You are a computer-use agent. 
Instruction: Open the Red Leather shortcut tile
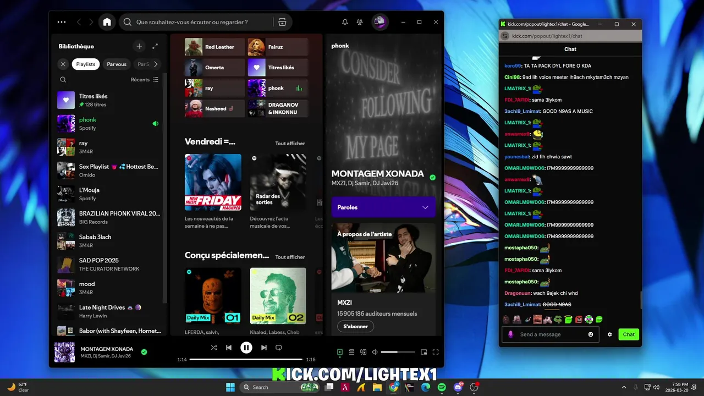(215, 47)
